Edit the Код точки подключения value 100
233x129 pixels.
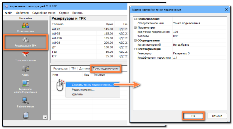pos(199,32)
